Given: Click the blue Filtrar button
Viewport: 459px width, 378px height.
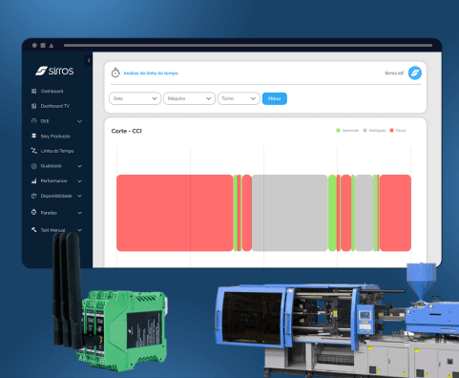Looking at the screenshot, I should coord(275,98).
